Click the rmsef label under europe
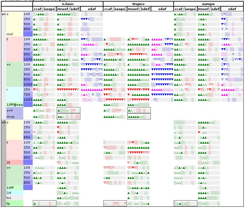Screen dimensions: 245x208 click(203, 9)
